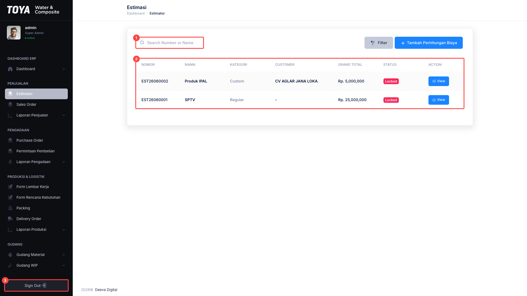Open the Filter button
This screenshot has height=296, width=527.
[x=379, y=43]
